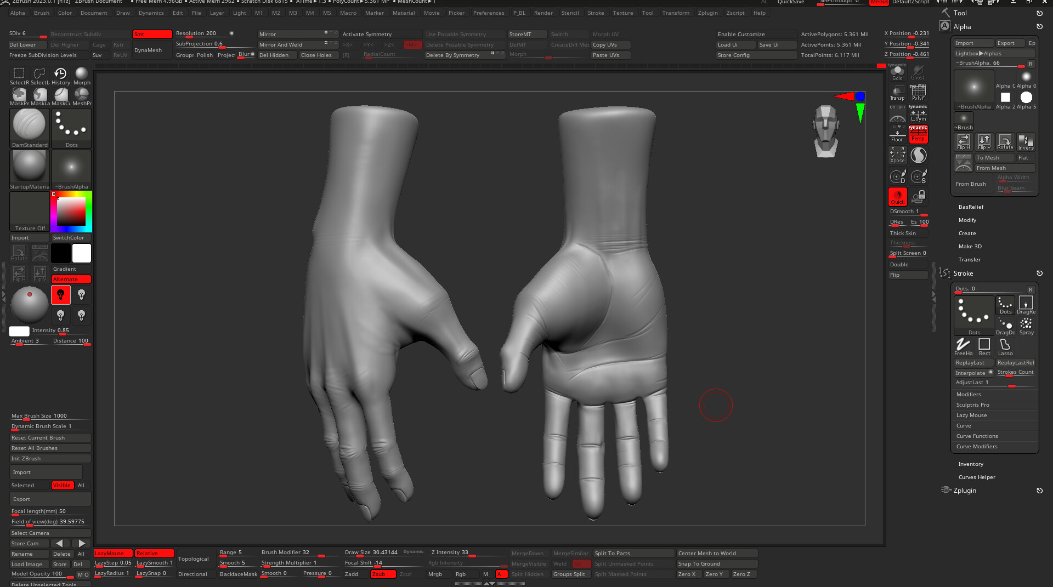Viewport: 1053px width, 587px height.
Task: Select the FreeHand stroke icon
Action: pyautogui.click(x=964, y=345)
